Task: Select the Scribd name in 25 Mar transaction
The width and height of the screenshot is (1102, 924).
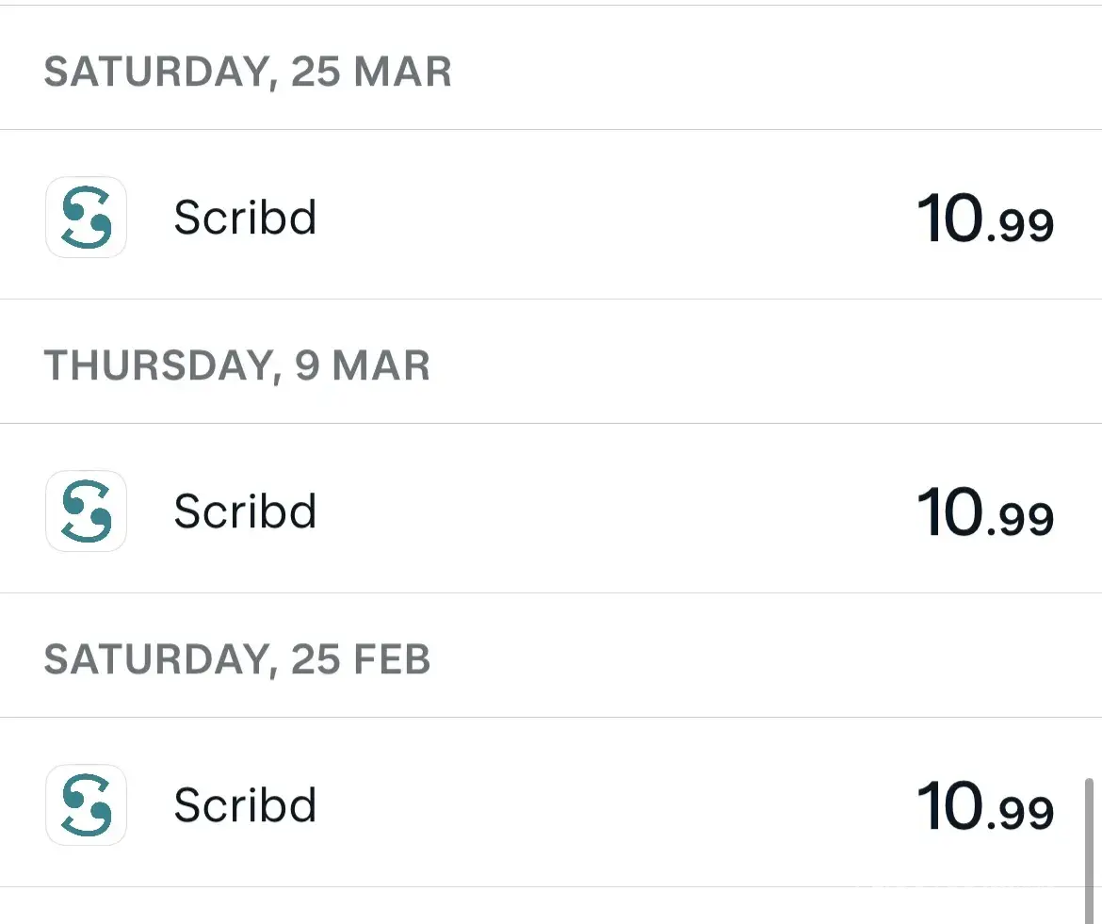Action: [x=245, y=218]
